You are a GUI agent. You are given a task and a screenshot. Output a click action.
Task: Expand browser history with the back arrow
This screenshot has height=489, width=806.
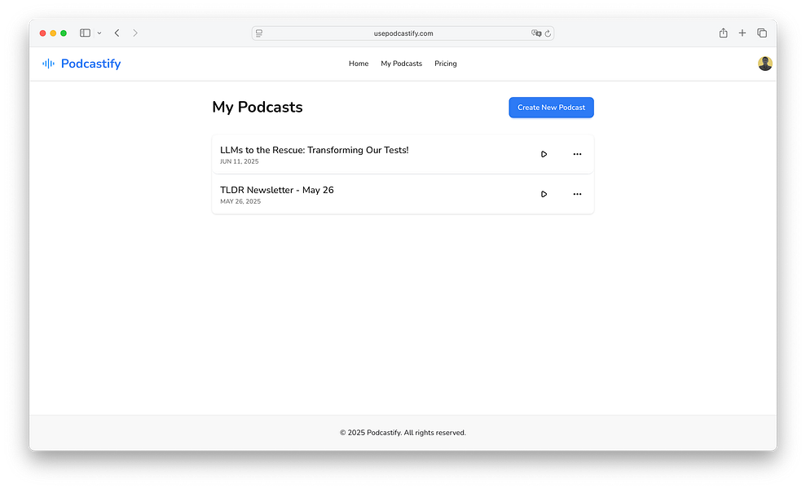[x=117, y=33]
